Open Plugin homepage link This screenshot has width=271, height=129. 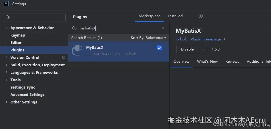[x=207, y=39]
